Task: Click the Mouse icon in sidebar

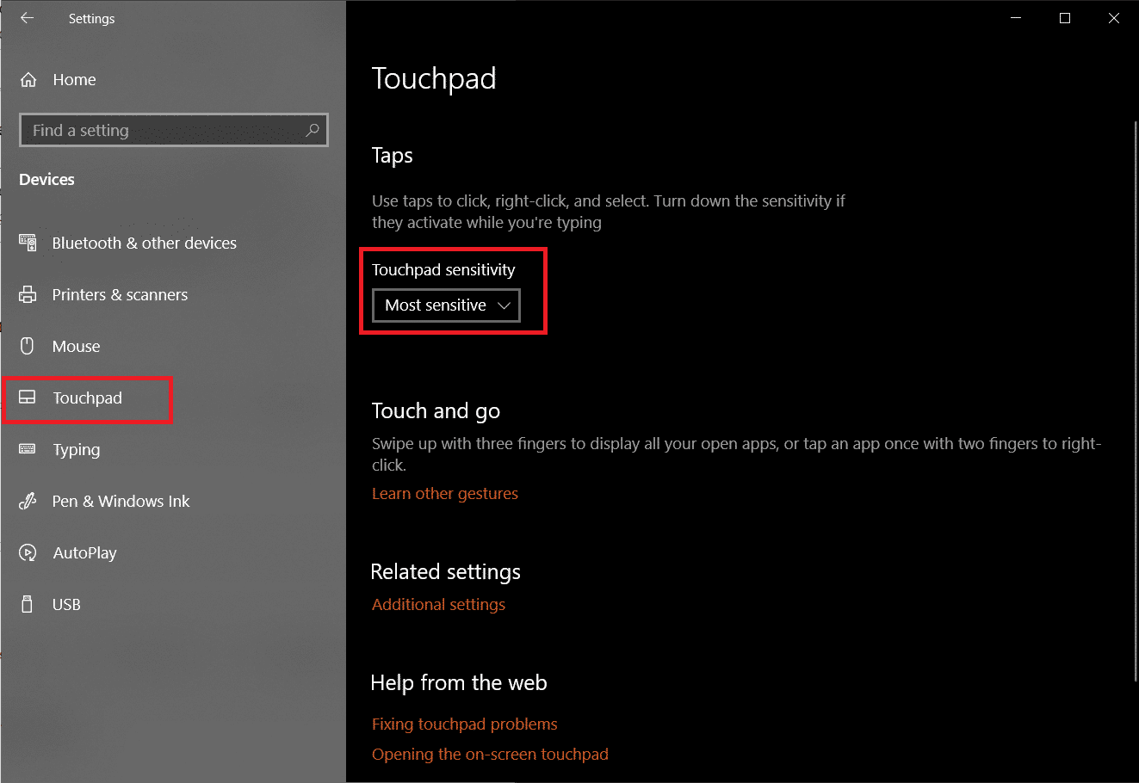Action: coord(28,346)
